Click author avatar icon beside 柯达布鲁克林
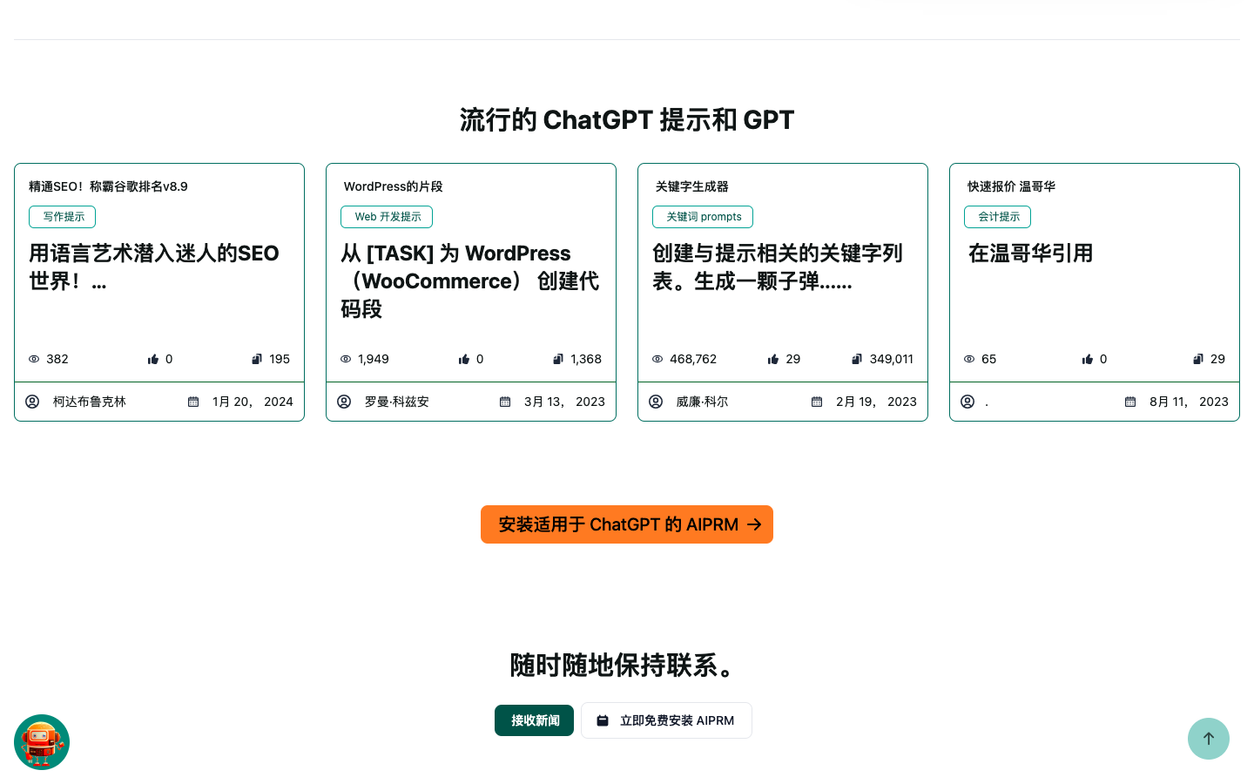Viewport: 1254px width, 784px height. [x=32, y=402]
